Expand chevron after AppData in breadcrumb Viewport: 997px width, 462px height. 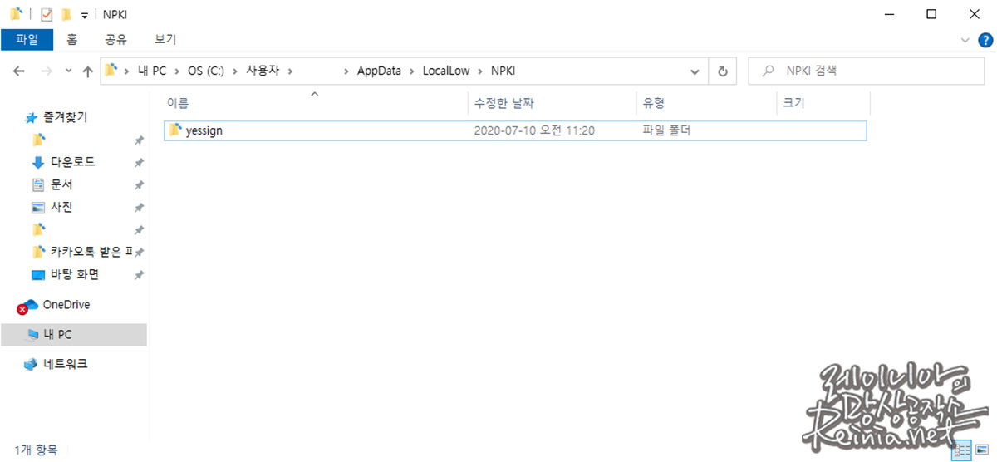(x=411, y=71)
